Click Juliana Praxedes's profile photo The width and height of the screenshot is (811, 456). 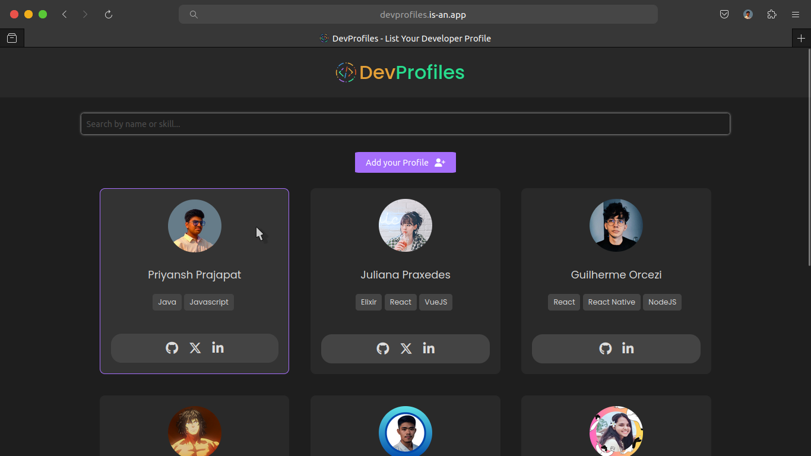(405, 225)
